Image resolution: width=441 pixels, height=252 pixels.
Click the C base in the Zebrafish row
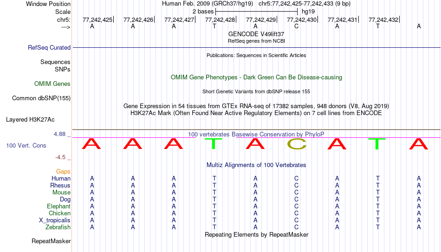[296, 227]
